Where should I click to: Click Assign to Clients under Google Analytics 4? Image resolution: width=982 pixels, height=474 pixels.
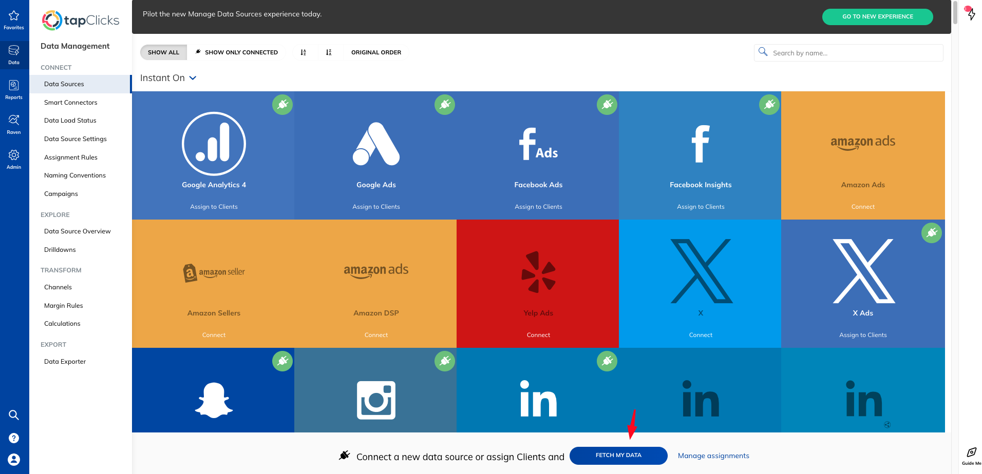pos(214,207)
